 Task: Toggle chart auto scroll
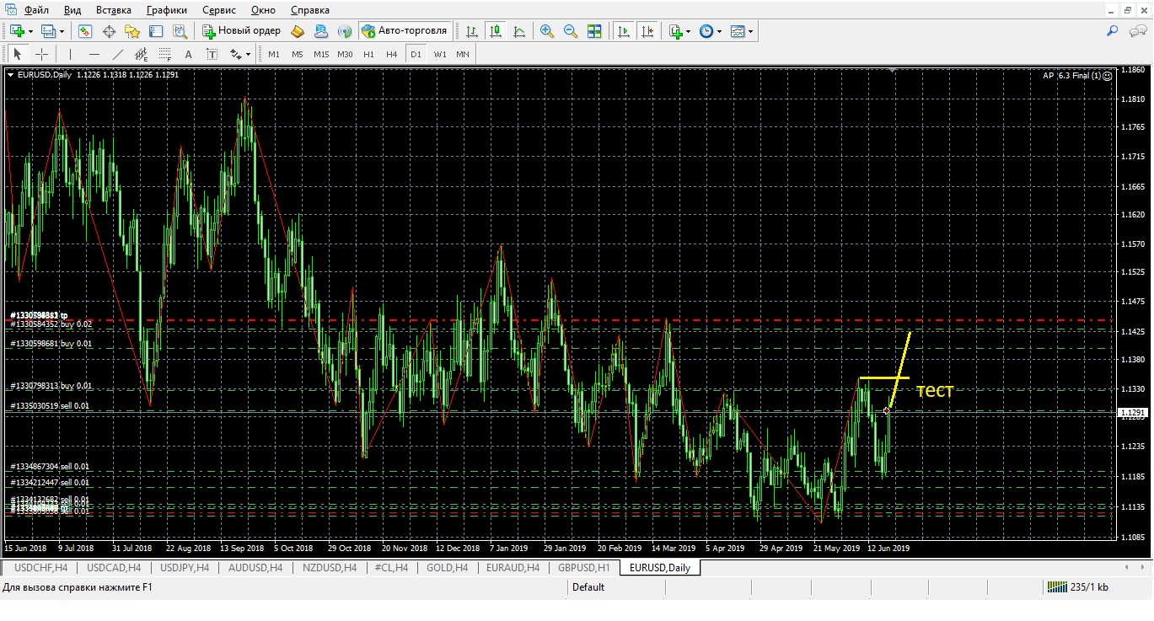pyautogui.click(x=624, y=31)
